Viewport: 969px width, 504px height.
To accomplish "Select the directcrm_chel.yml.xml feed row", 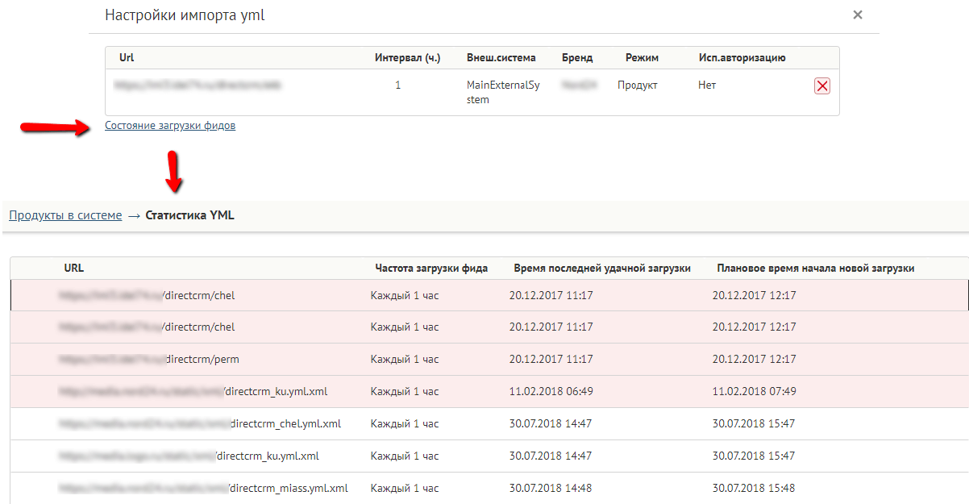I will click(x=489, y=423).
